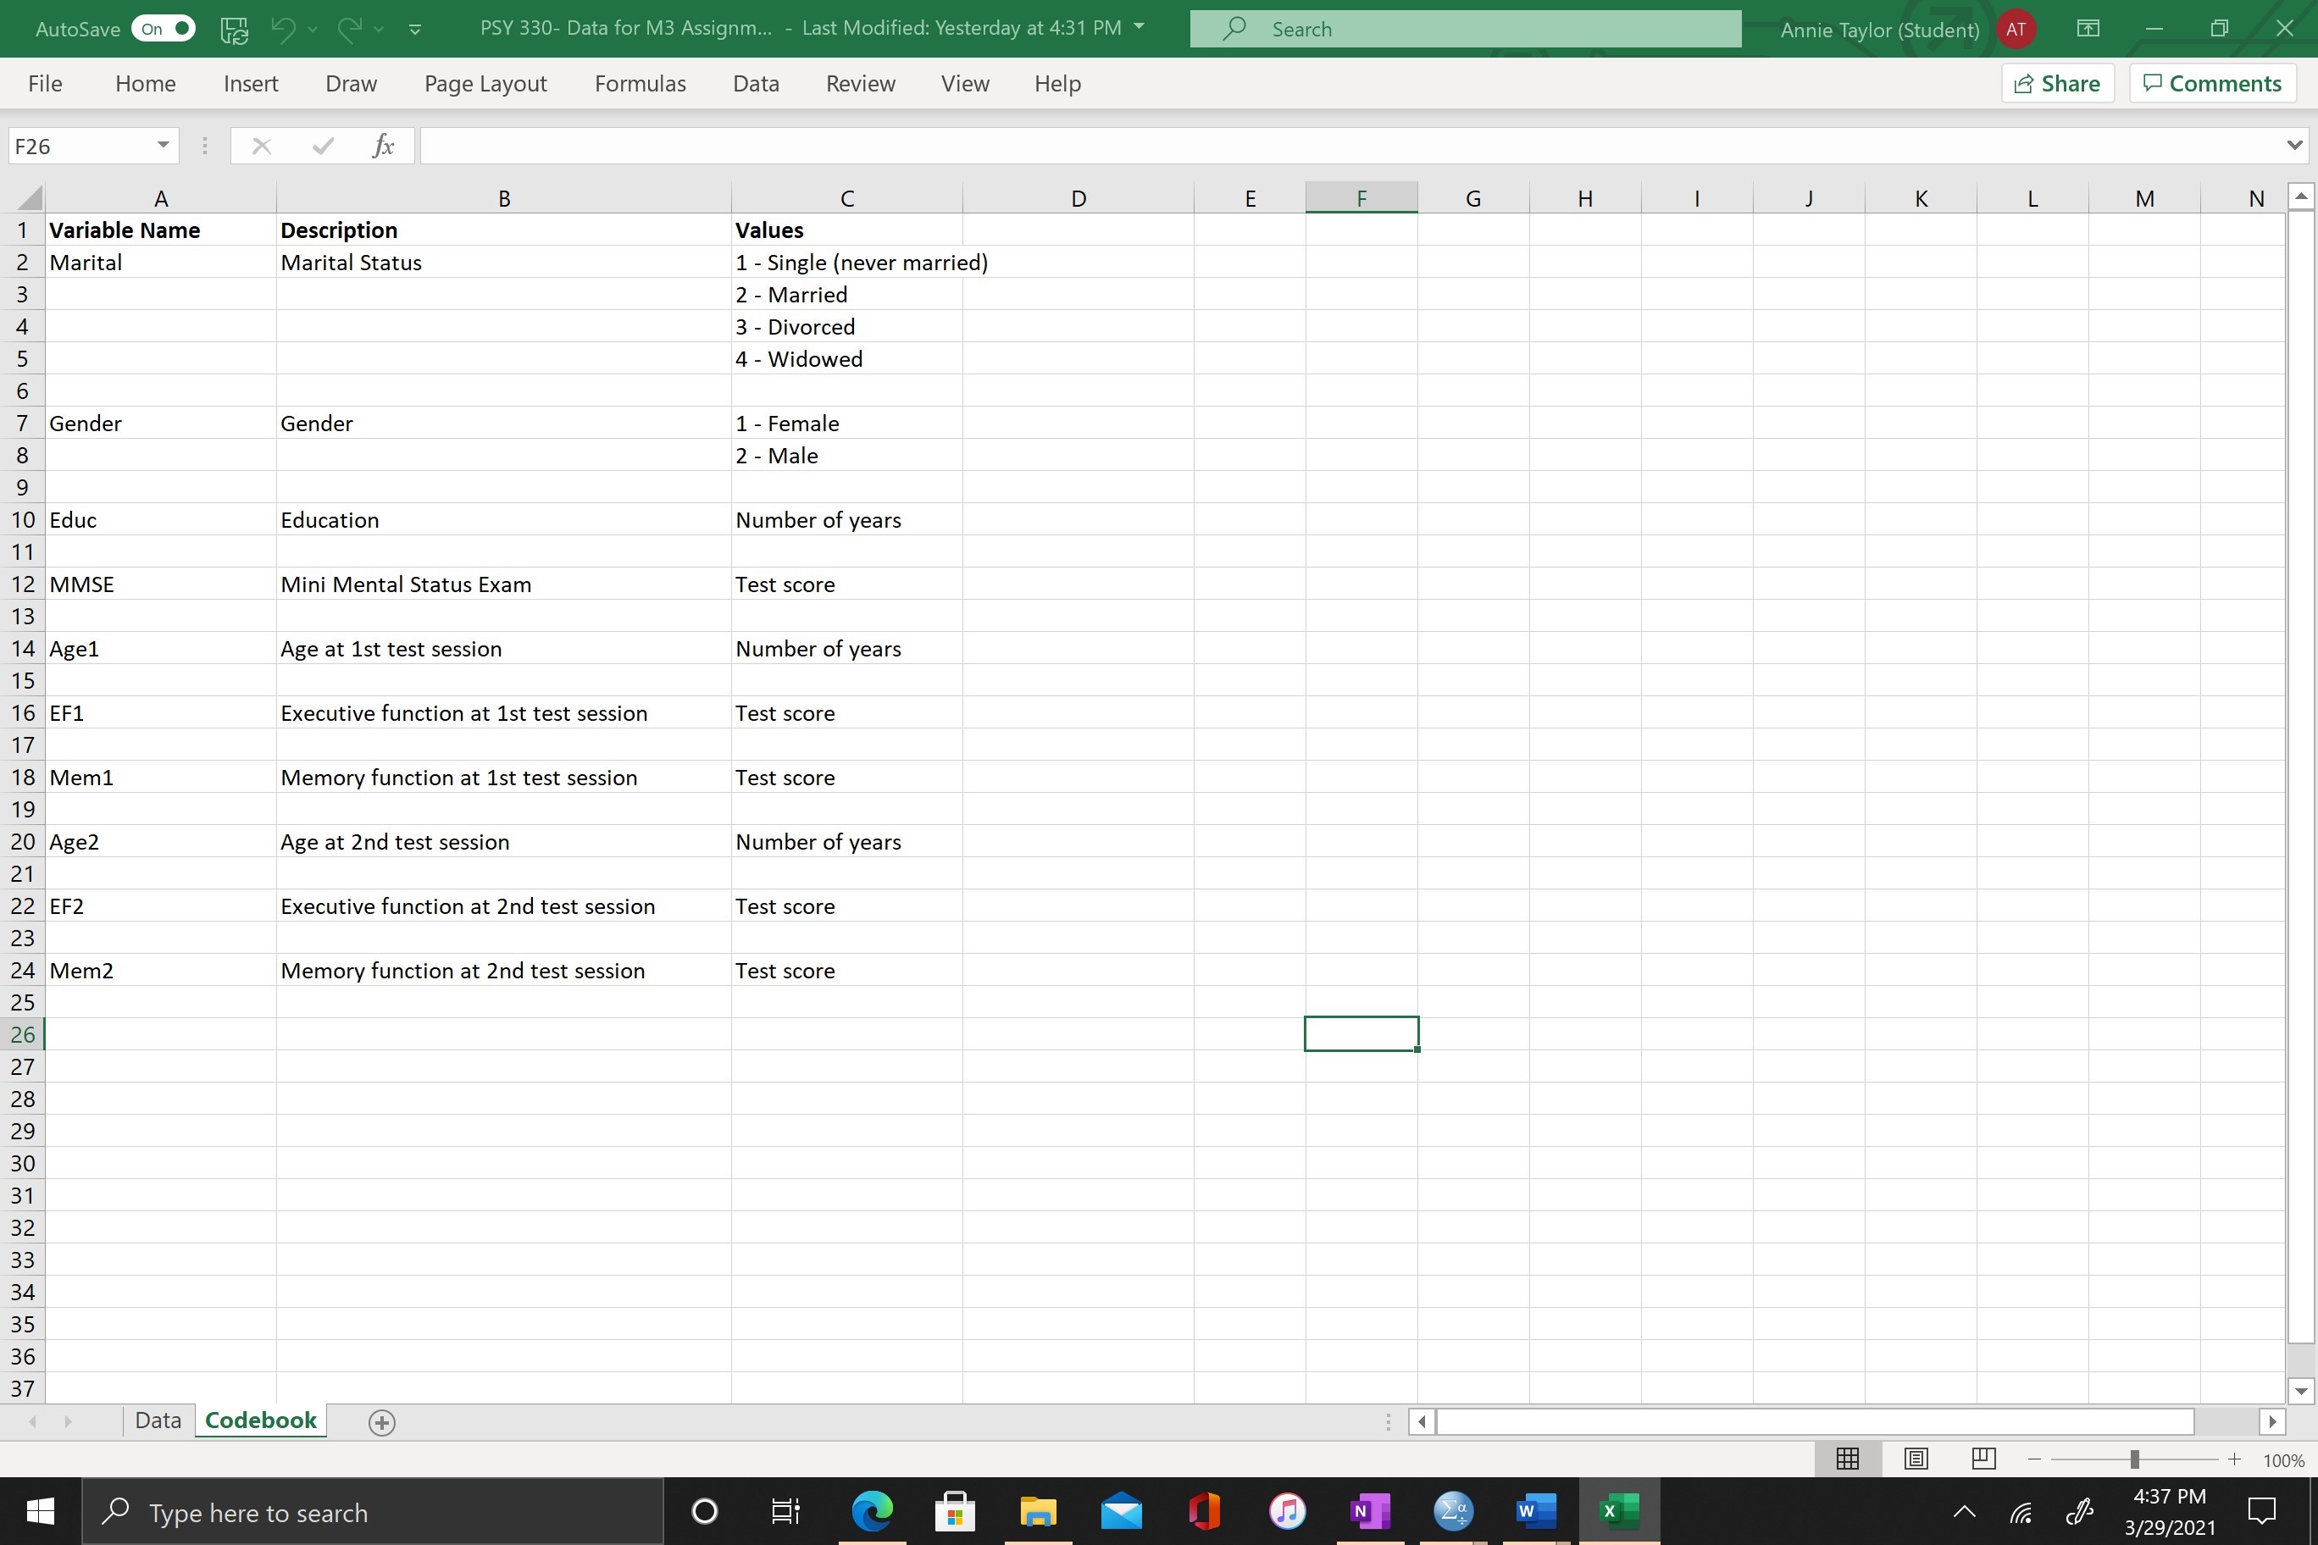This screenshot has width=2318, height=1545.
Task: Toggle AutoSave off
Action: click(163, 29)
